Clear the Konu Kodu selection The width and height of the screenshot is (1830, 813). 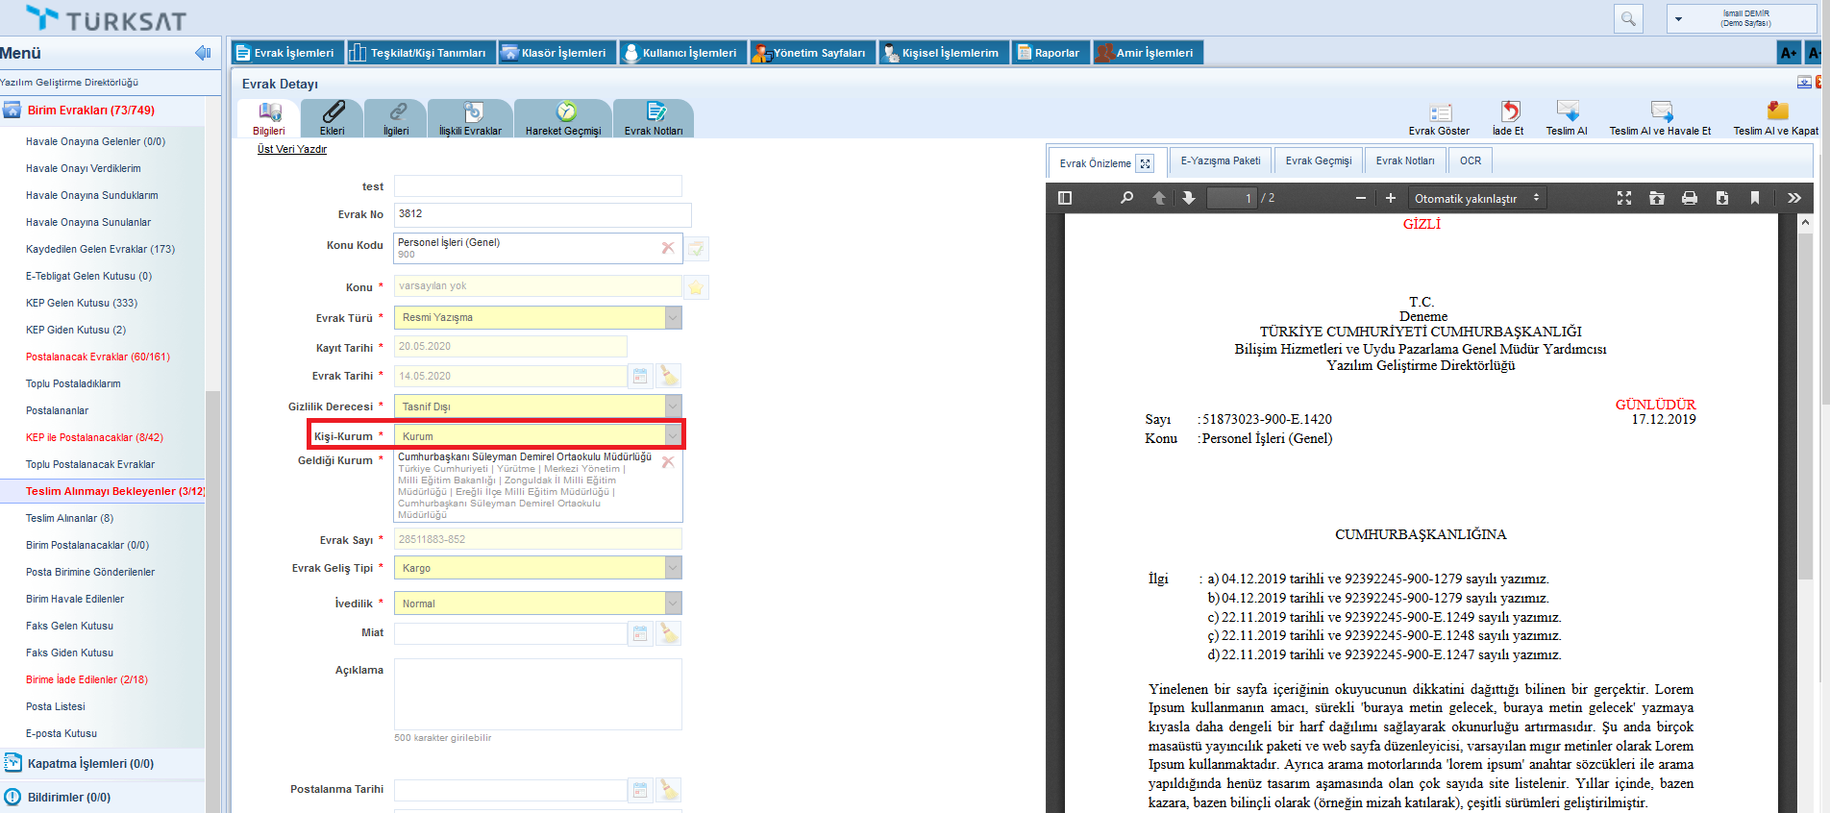pos(668,248)
